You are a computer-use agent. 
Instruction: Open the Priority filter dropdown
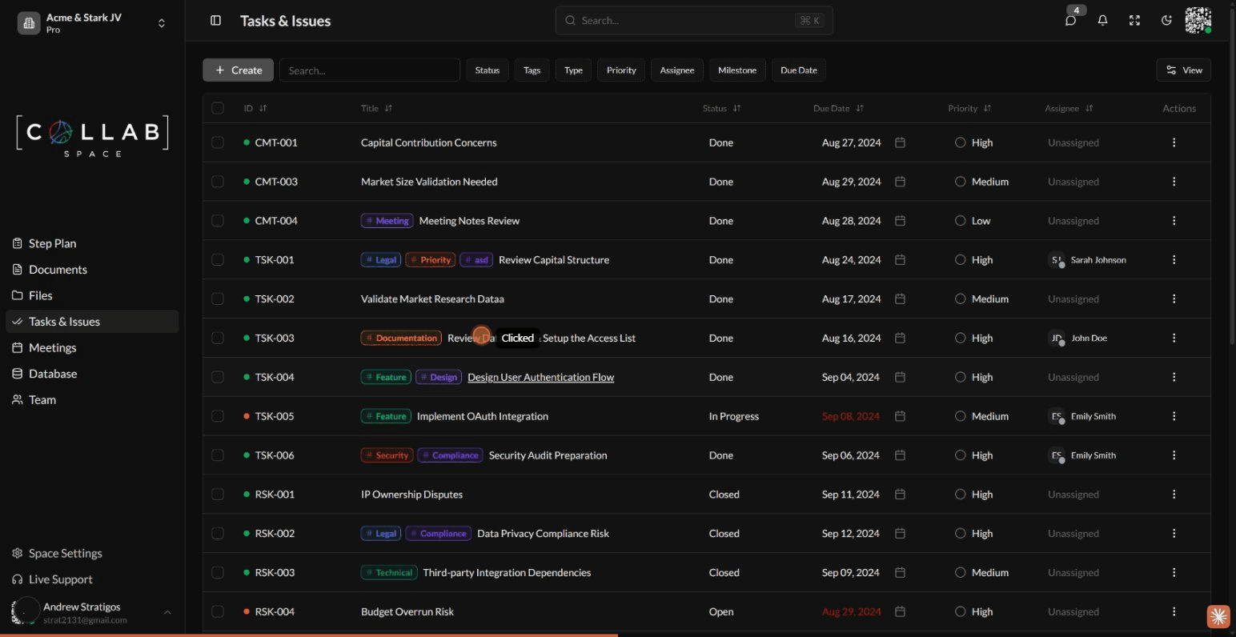coord(620,70)
